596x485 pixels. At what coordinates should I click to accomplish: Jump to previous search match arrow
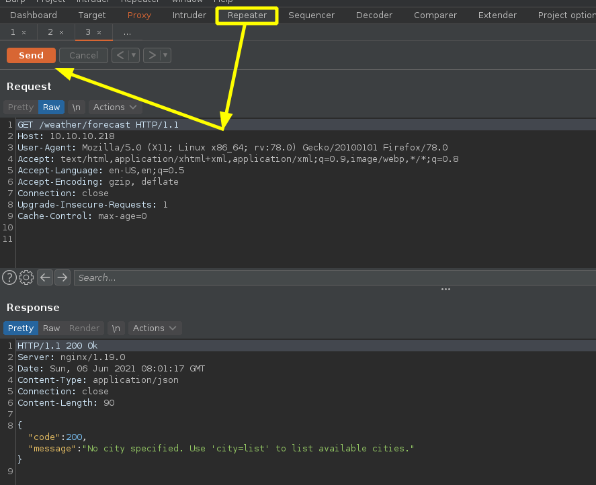[45, 277]
